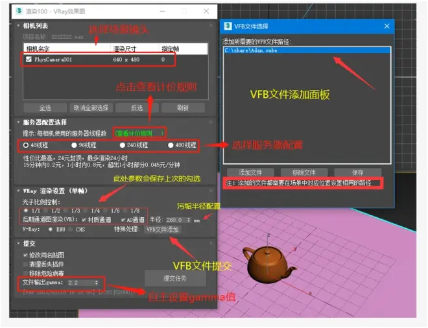This screenshot has width=428, height=328.
Task: Choose photon ratio 1/8
Action: tap(125, 211)
